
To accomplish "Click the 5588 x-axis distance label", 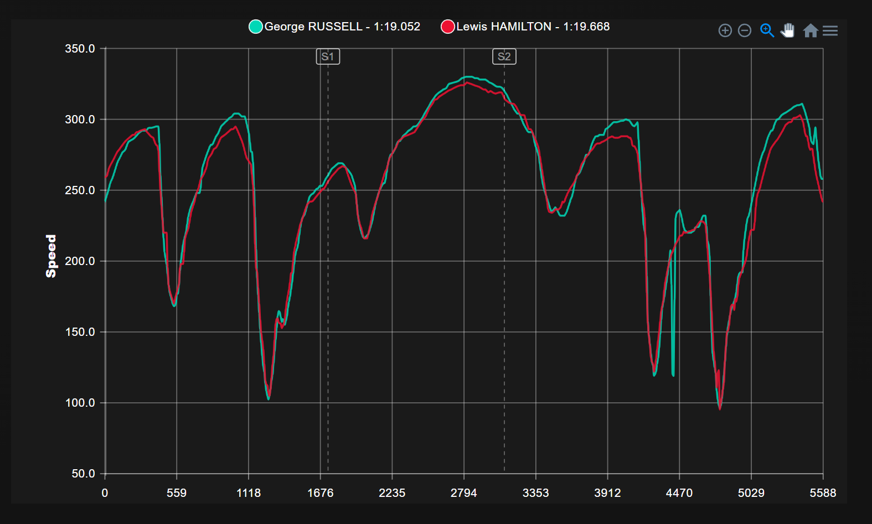I will (x=823, y=493).
